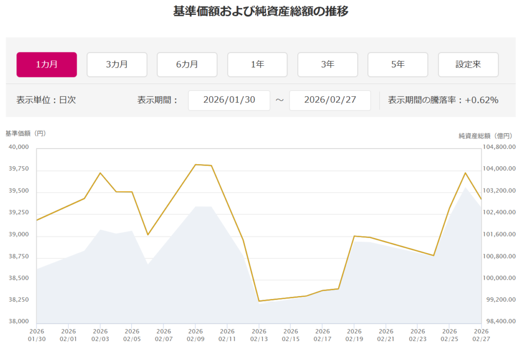Click the line peak at 02/03

click(x=100, y=173)
